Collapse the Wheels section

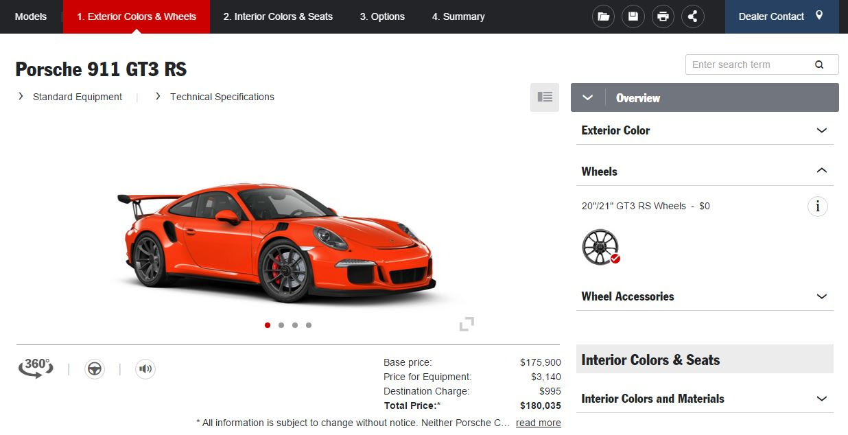tap(705, 172)
